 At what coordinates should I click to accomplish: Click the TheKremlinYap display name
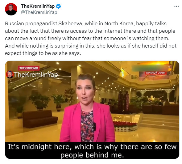tap(38, 6)
